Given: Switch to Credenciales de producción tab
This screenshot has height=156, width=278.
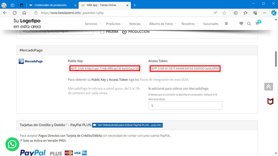Looking at the screenshot, I should coord(50,5).
